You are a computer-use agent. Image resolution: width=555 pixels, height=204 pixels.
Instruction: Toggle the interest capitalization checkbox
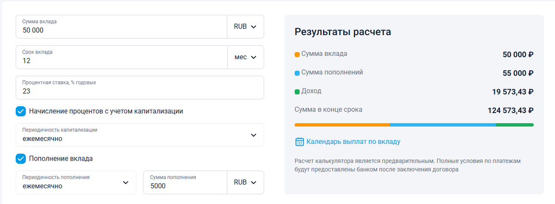21,111
